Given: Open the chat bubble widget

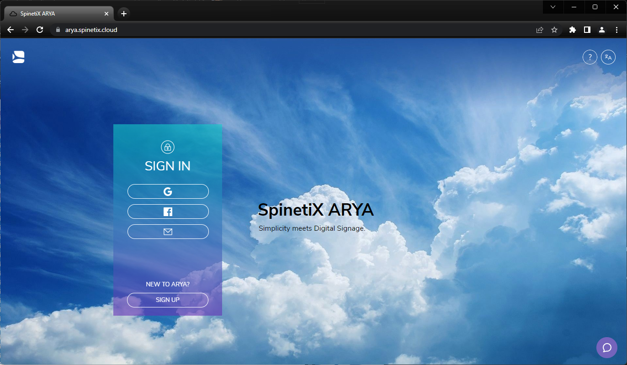Looking at the screenshot, I should pyautogui.click(x=607, y=348).
